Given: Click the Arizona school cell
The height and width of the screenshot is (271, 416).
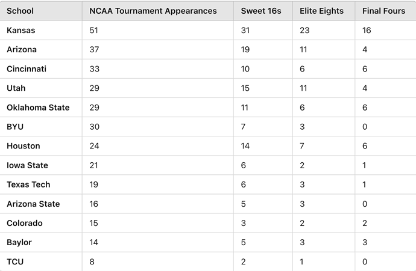Looking at the screenshot, I should 22,49.
